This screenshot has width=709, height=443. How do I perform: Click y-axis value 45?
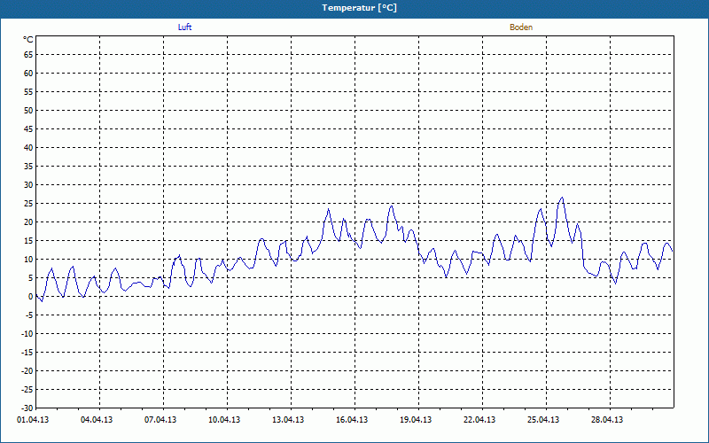(28, 128)
